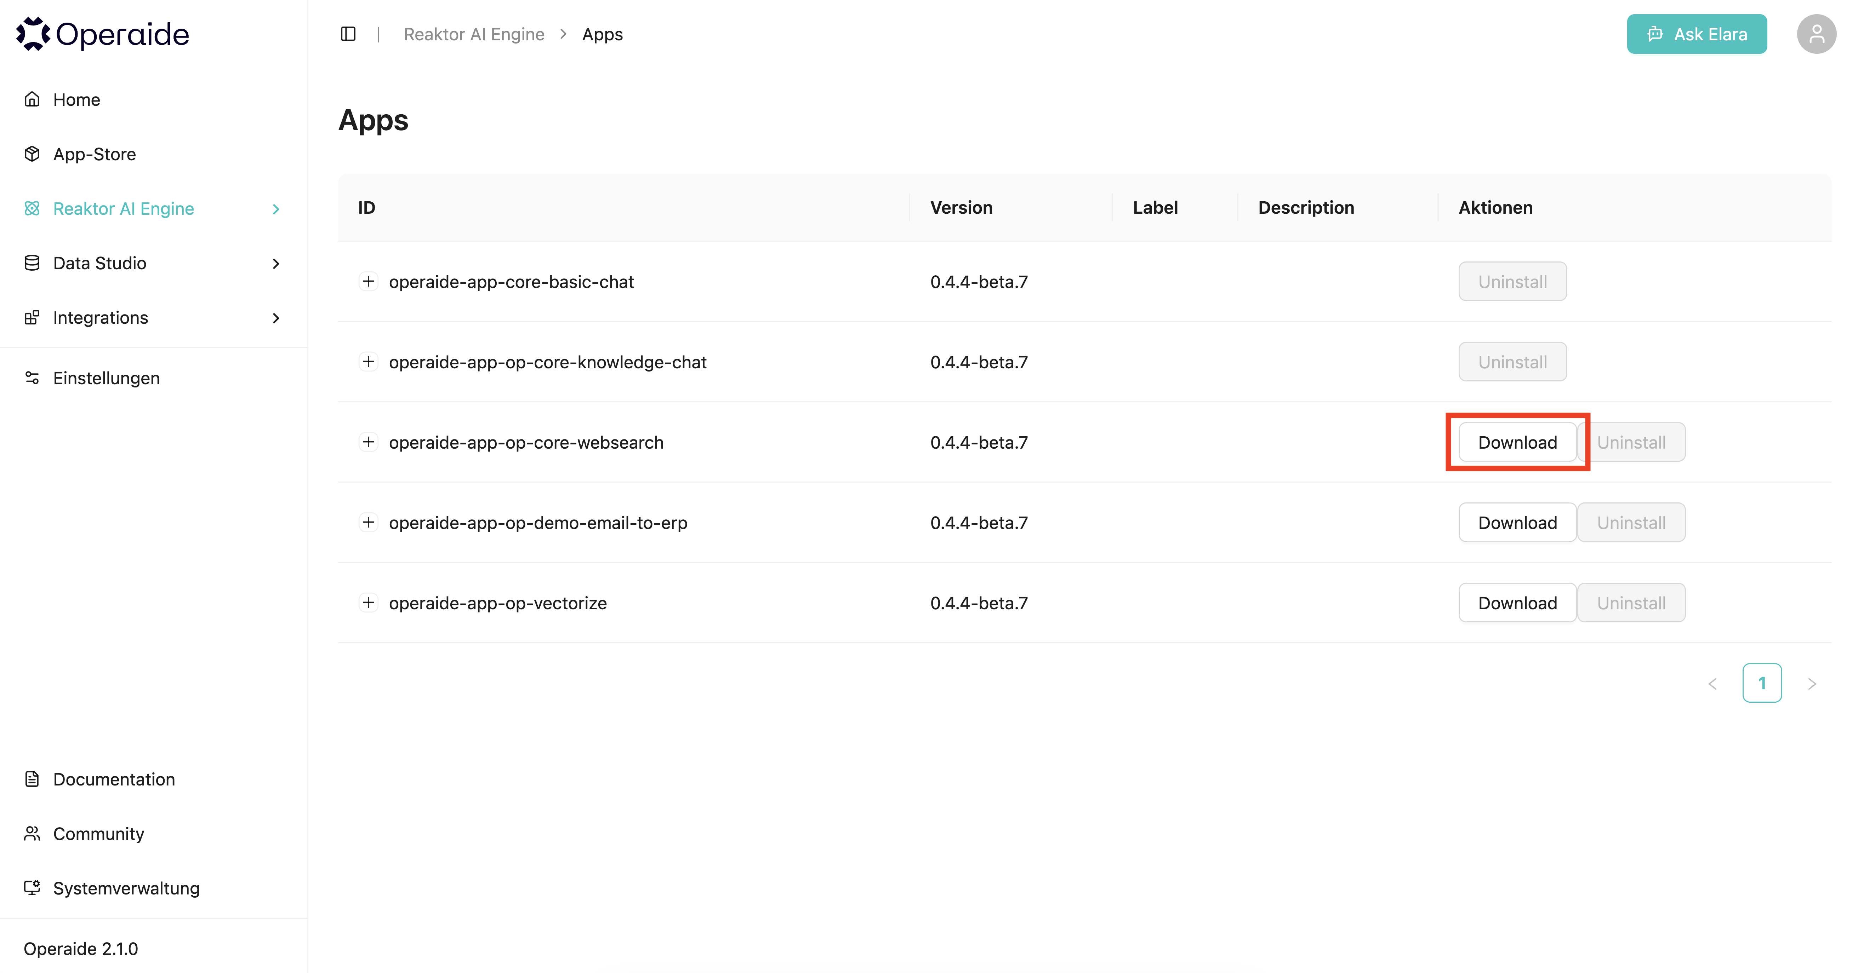
Task: Expand the operaide-app-op-core-knowledge-chat row
Action: point(368,361)
